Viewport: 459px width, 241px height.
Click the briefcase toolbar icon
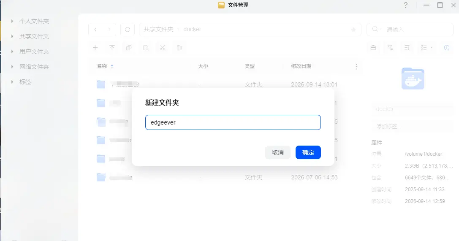[x=373, y=48]
